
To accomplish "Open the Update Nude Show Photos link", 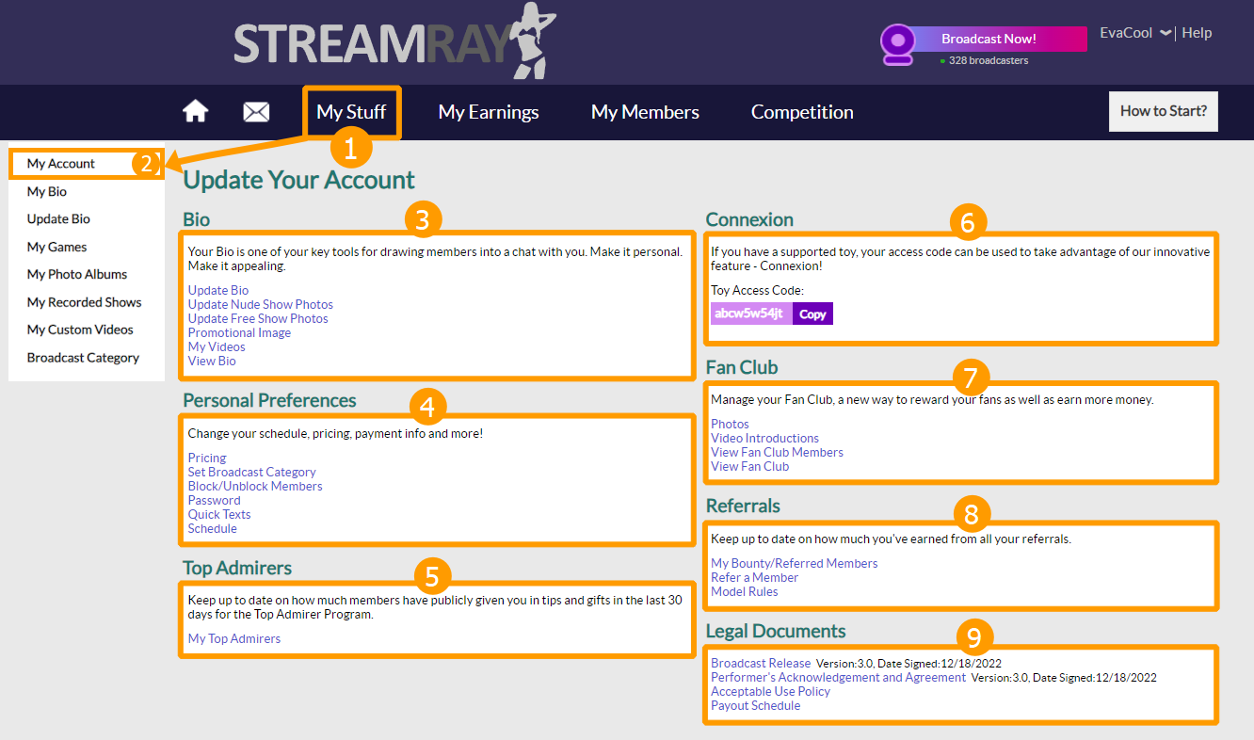I will pyautogui.click(x=261, y=304).
